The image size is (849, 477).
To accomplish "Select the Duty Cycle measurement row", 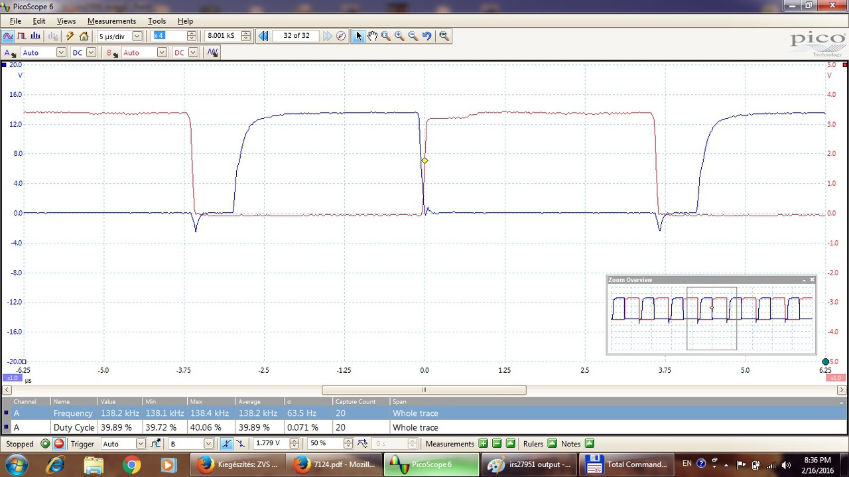I will click(x=424, y=427).
